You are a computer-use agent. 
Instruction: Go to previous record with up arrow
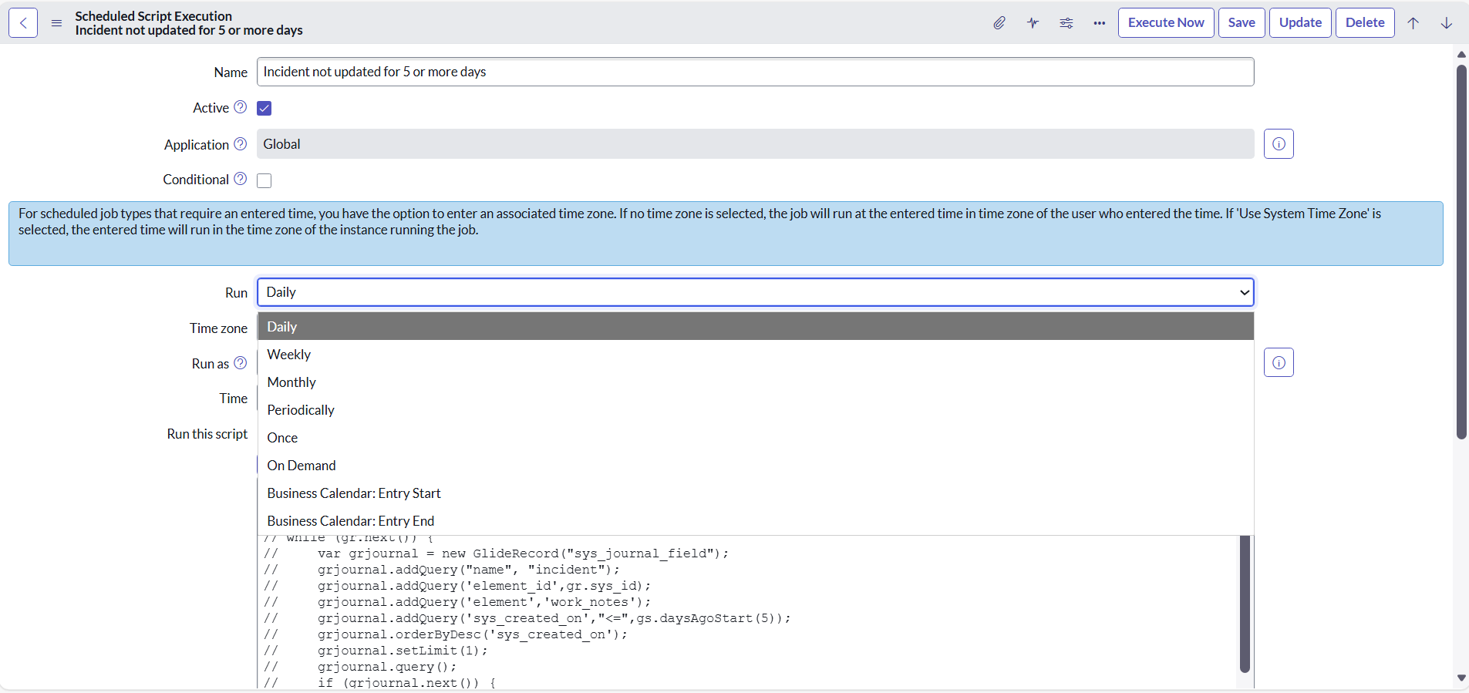tap(1413, 23)
